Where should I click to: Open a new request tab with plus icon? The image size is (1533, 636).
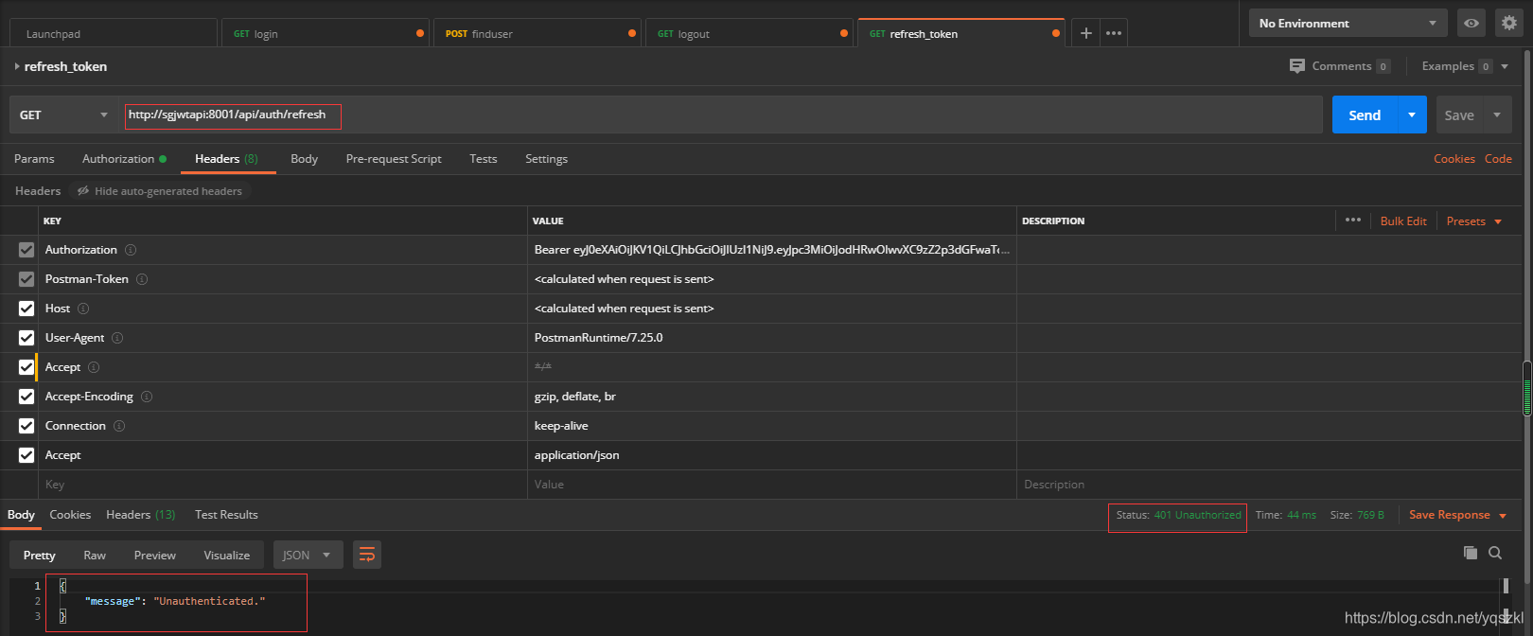click(1085, 33)
